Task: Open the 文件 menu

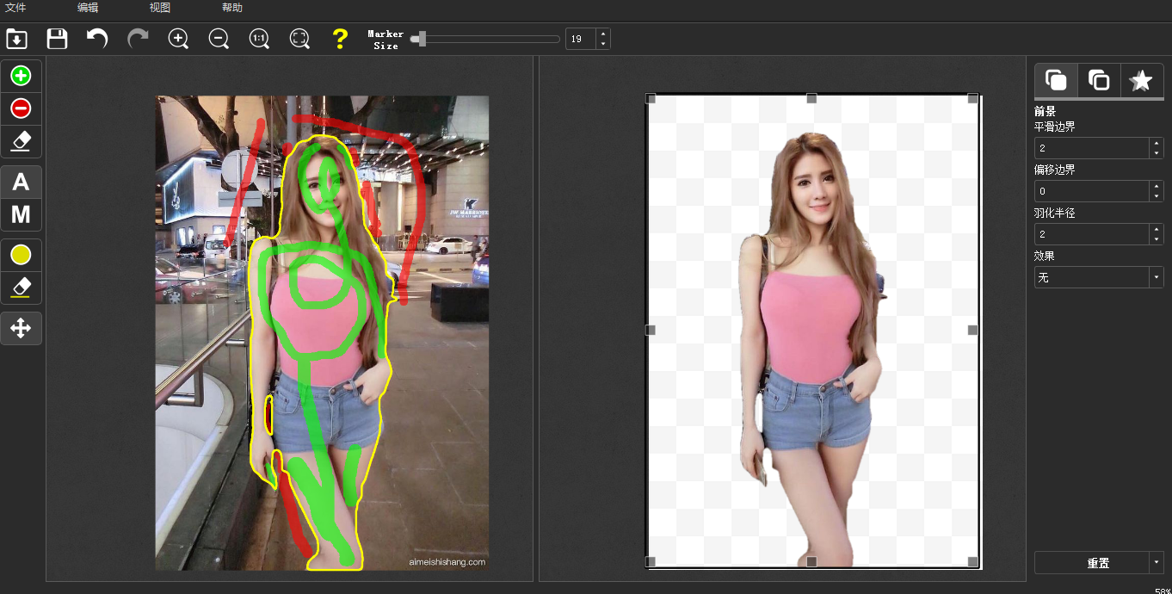Action: 15,8
